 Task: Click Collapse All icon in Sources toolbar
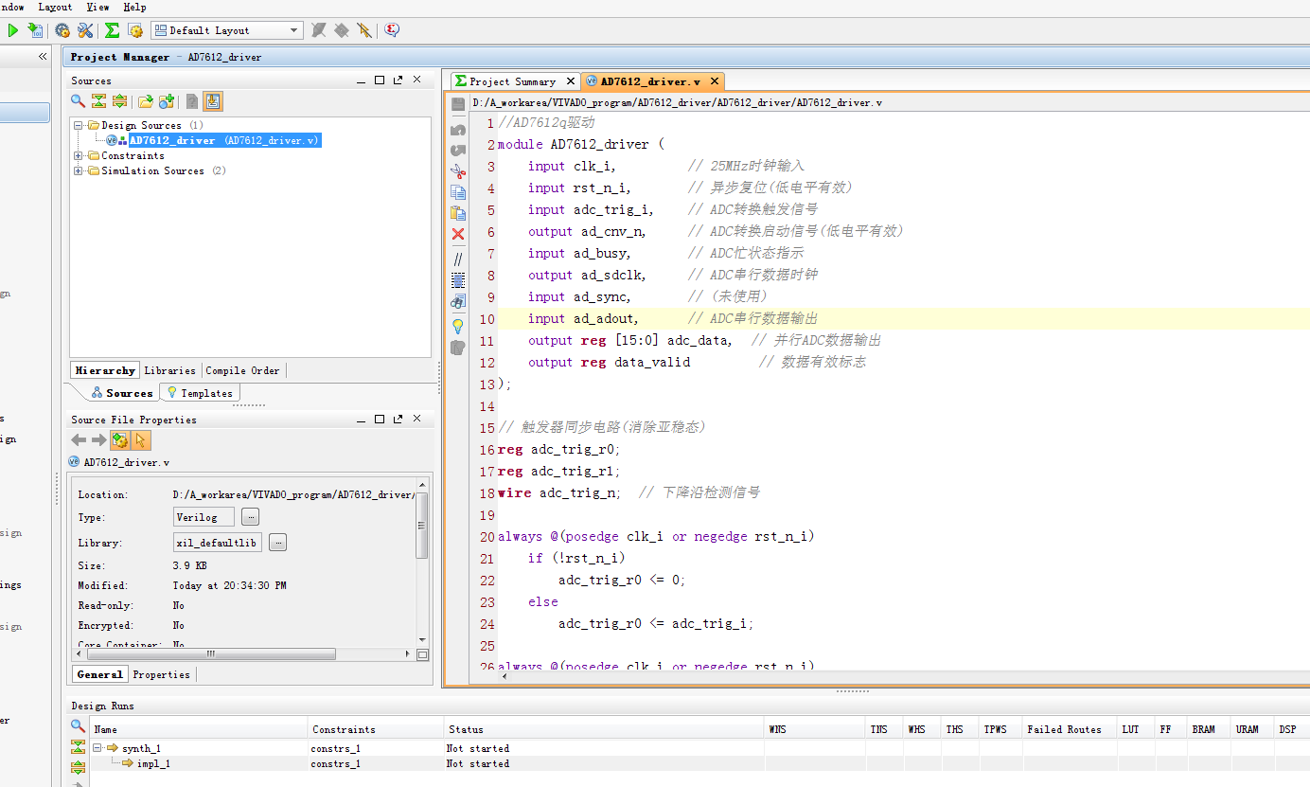coord(98,101)
